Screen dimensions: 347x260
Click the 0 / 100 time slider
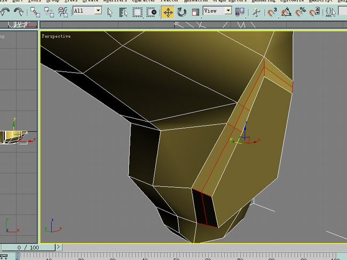pos(28,247)
